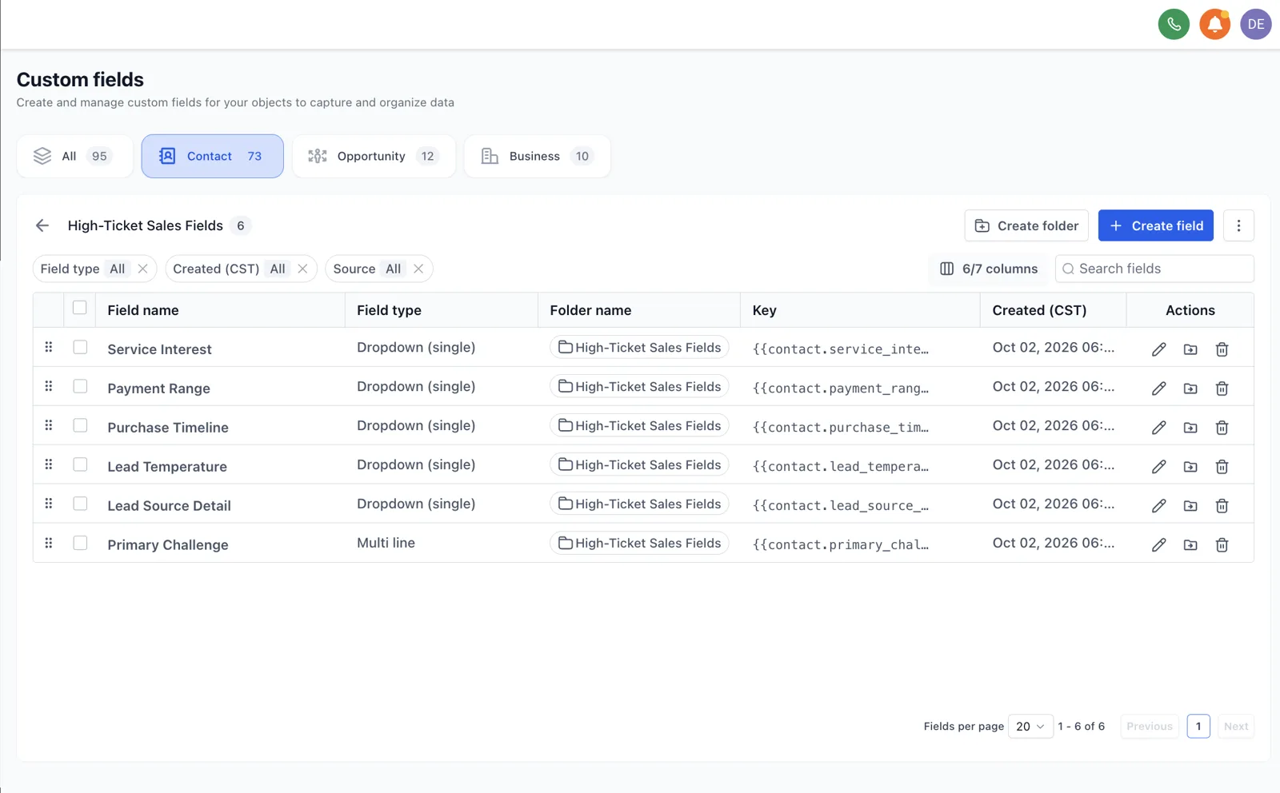Tick the Purchase Timeline row checkbox
The height and width of the screenshot is (793, 1280).
(x=80, y=425)
